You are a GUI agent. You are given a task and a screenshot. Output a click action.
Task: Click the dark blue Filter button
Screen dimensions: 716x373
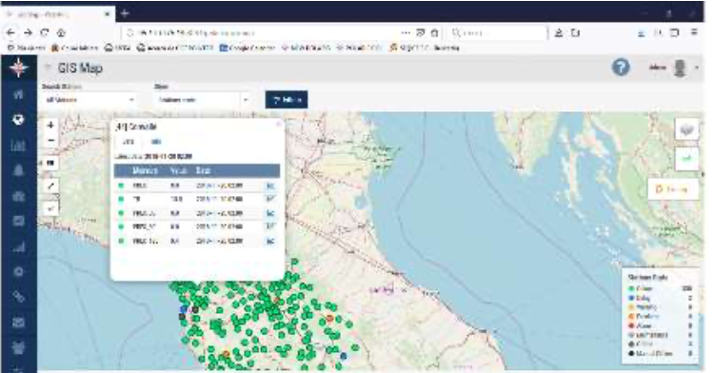287,100
